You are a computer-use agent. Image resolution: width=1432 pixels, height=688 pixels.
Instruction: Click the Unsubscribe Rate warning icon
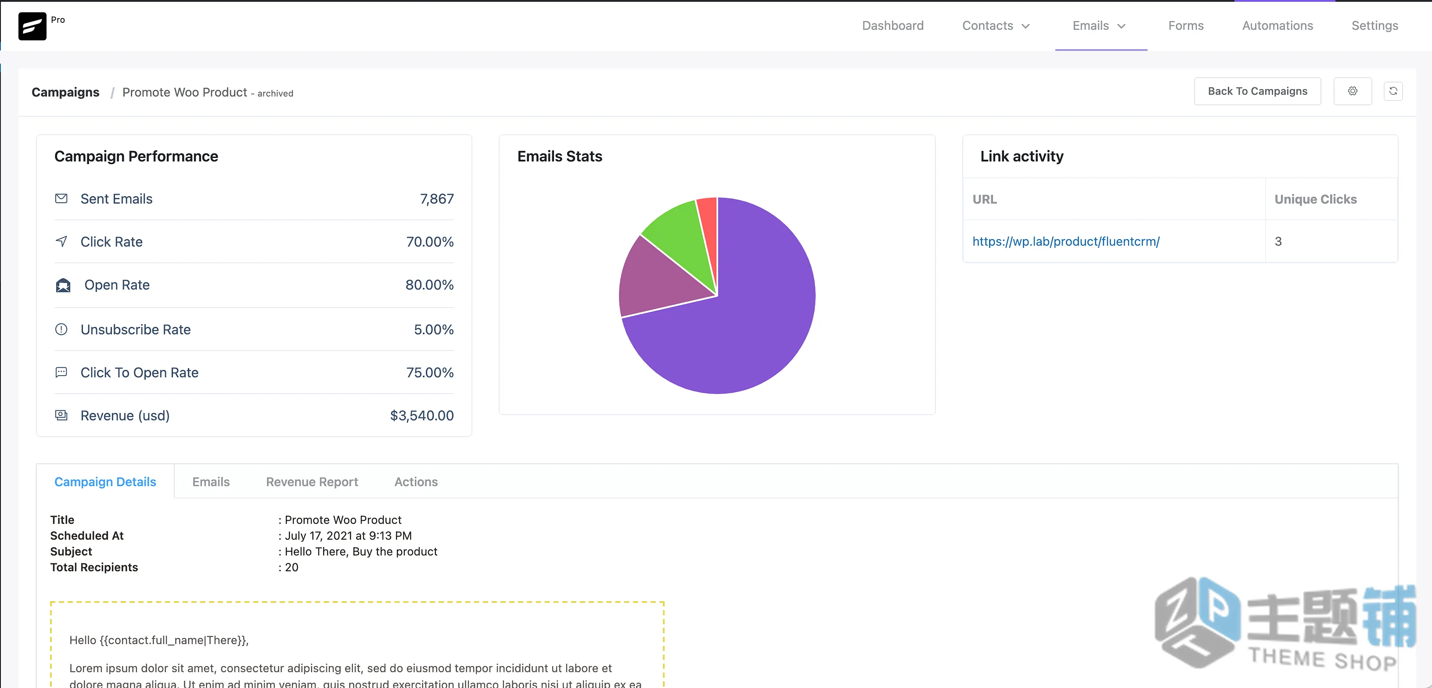click(61, 329)
